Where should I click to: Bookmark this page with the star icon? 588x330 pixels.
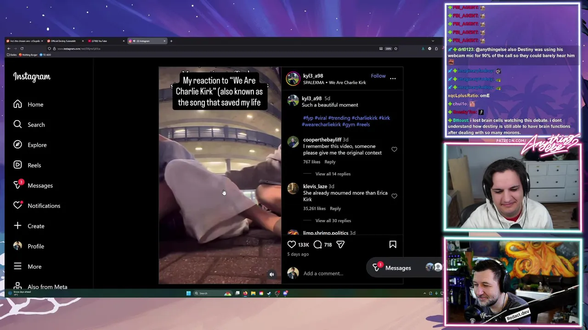[x=396, y=49]
